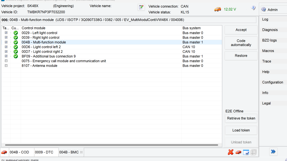The width and height of the screenshot is (287, 161).
Task: Open BZD logs in sidebar
Action: click(x=269, y=40)
